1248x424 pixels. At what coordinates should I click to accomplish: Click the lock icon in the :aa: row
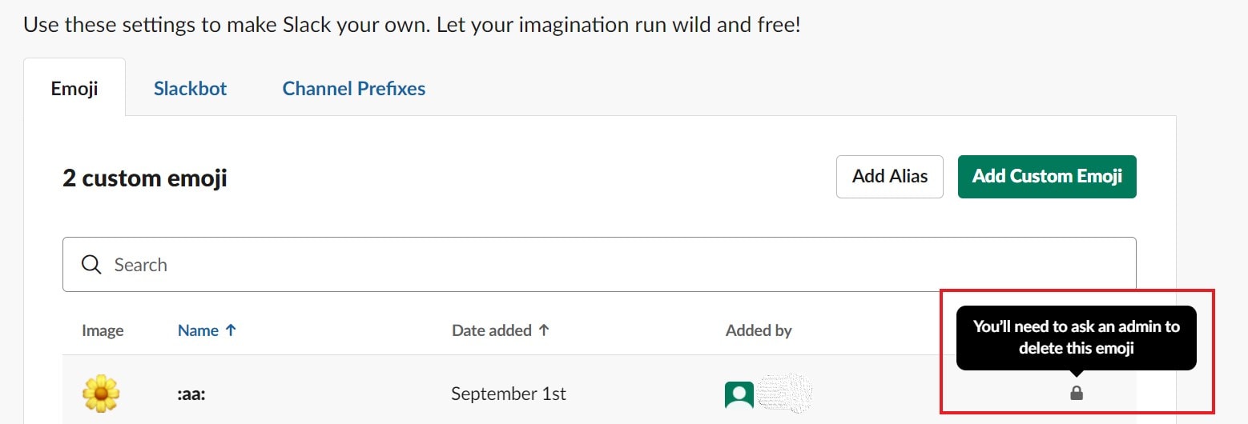pos(1077,393)
